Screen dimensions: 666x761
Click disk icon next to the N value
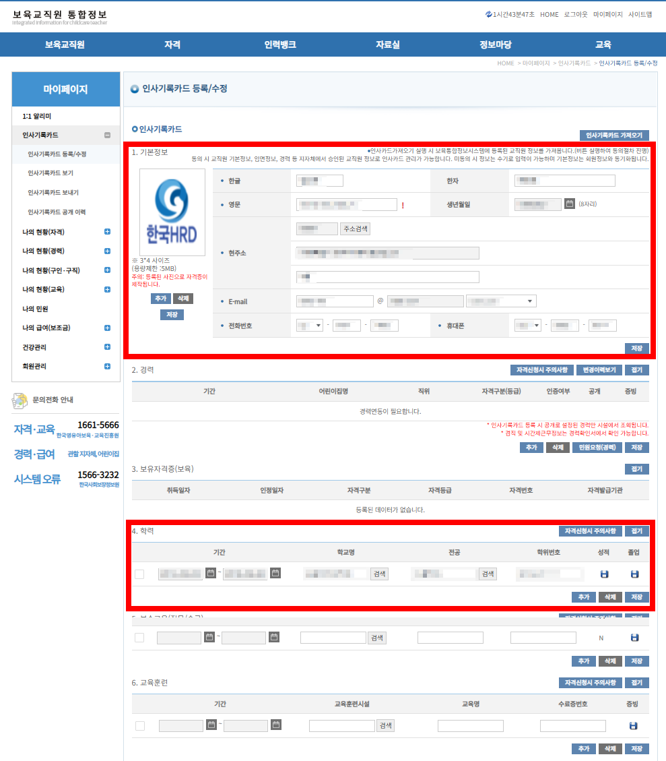click(634, 638)
